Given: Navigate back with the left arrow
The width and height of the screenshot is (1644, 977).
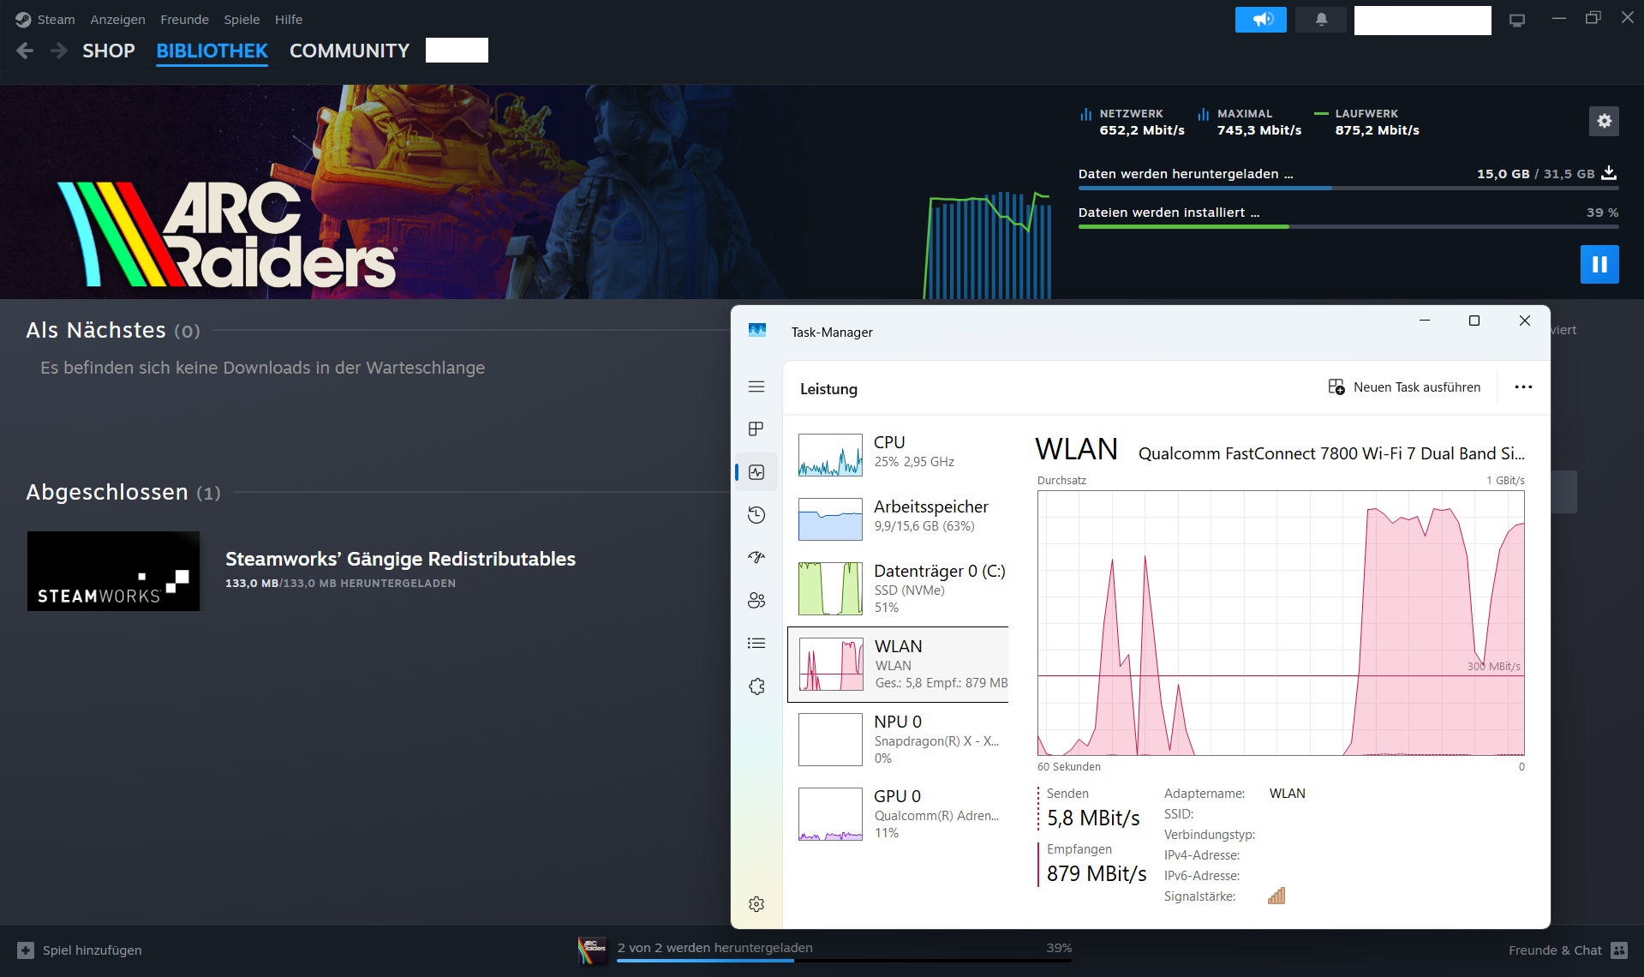Looking at the screenshot, I should point(25,51).
